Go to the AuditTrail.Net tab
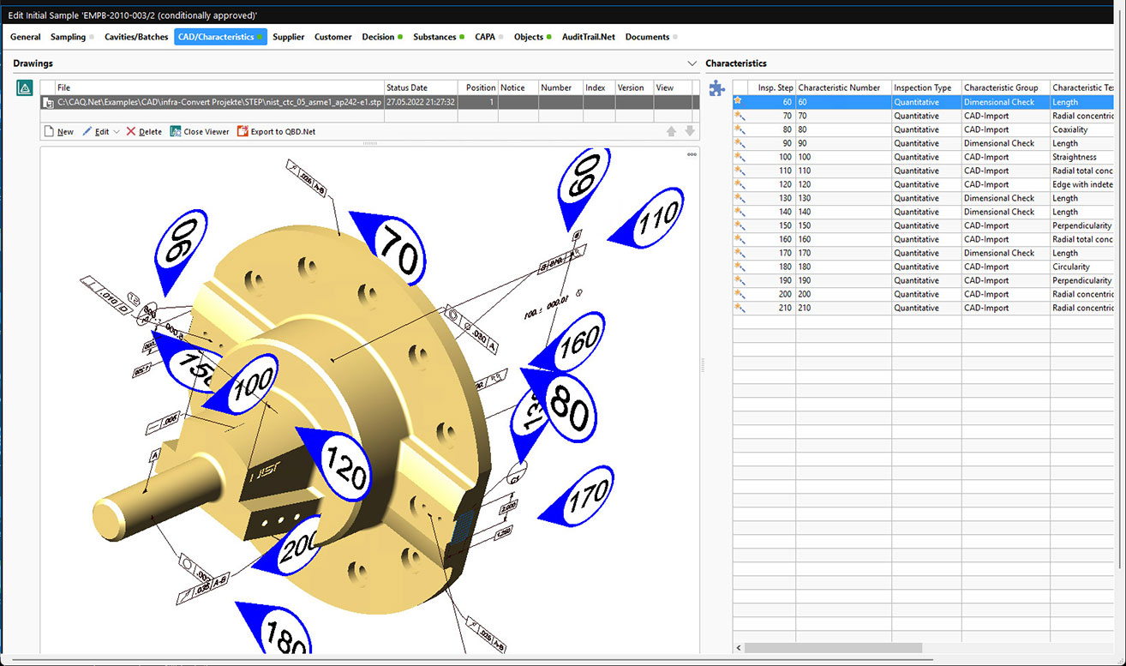Image resolution: width=1126 pixels, height=666 pixels. click(588, 37)
